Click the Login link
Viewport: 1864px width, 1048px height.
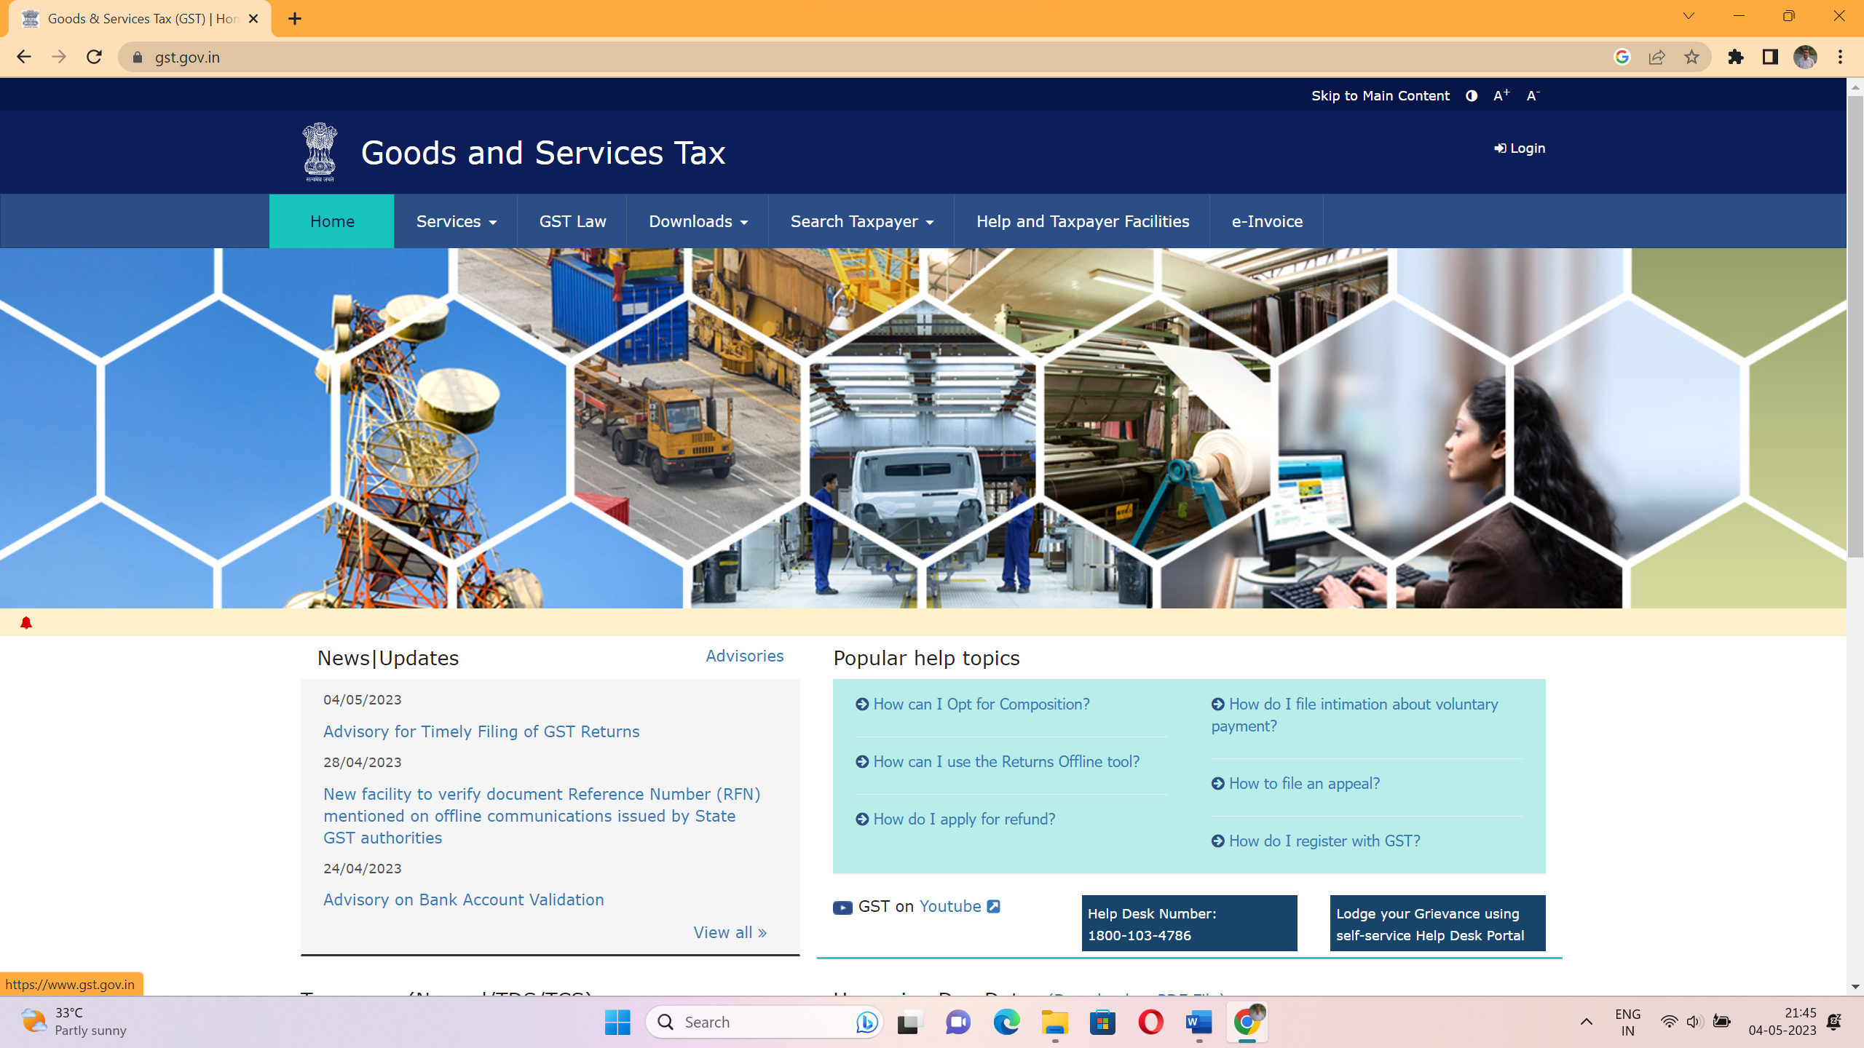(1520, 148)
